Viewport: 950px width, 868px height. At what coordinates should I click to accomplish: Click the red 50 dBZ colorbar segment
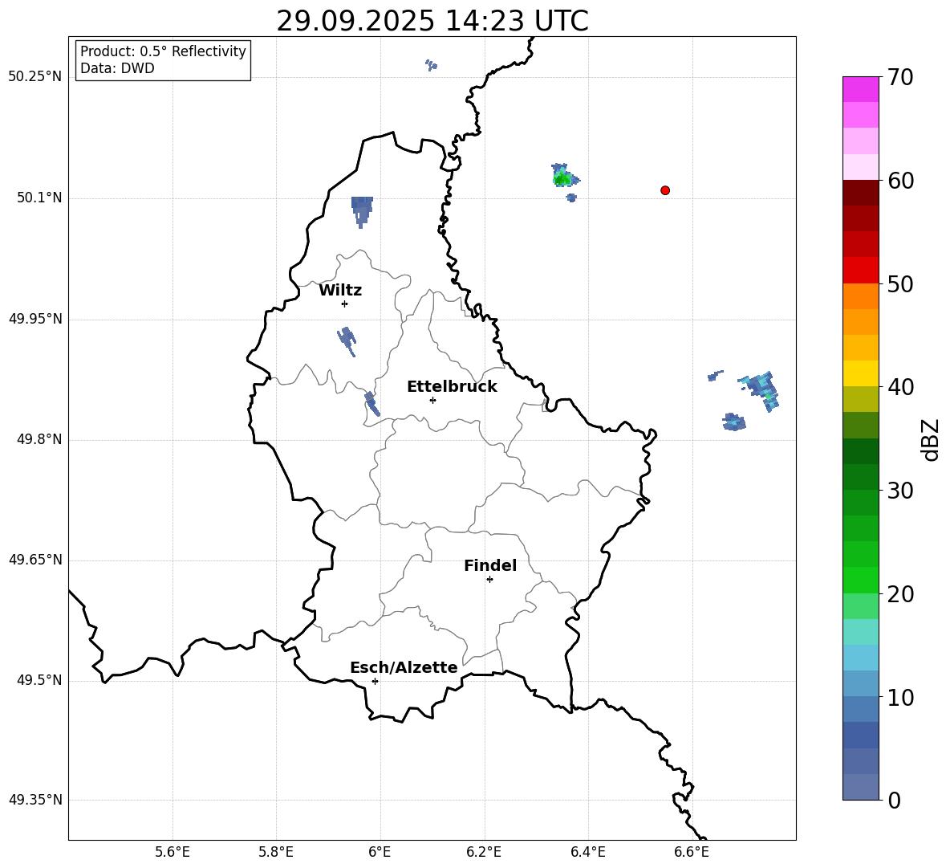860,271
